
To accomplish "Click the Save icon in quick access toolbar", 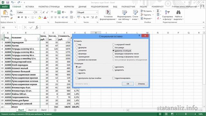I will [x=8, y=2].
